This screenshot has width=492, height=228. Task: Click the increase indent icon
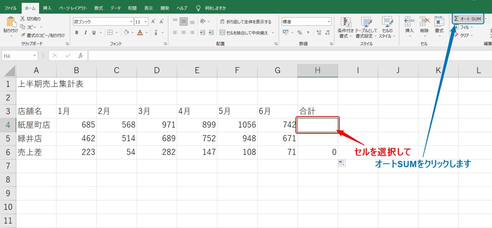(x=211, y=32)
